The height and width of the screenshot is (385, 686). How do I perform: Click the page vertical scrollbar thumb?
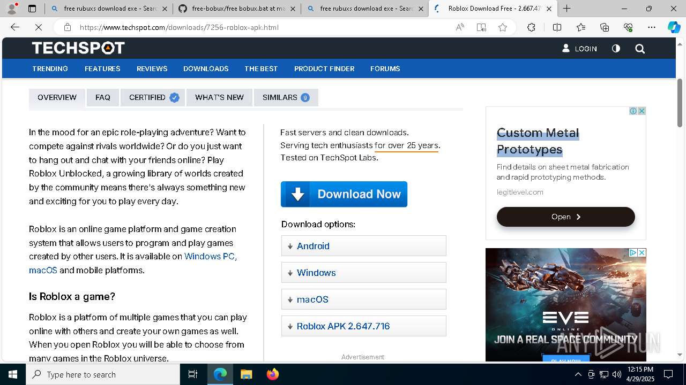[x=680, y=103]
